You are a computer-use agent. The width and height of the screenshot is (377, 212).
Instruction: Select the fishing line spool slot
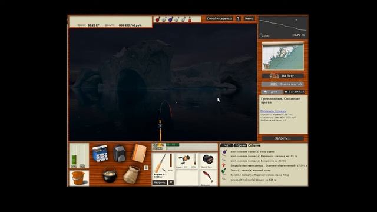pyautogui.click(x=208, y=161)
